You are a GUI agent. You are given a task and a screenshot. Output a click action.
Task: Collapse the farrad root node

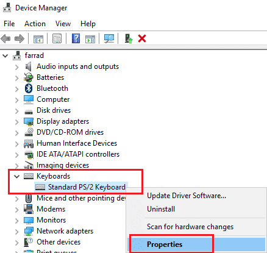point(5,55)
